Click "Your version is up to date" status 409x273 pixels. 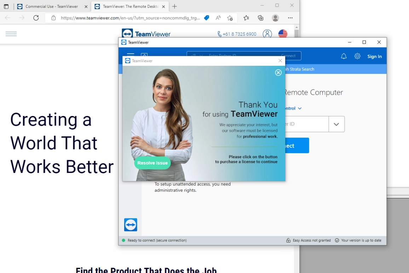[x=358, y=240]
